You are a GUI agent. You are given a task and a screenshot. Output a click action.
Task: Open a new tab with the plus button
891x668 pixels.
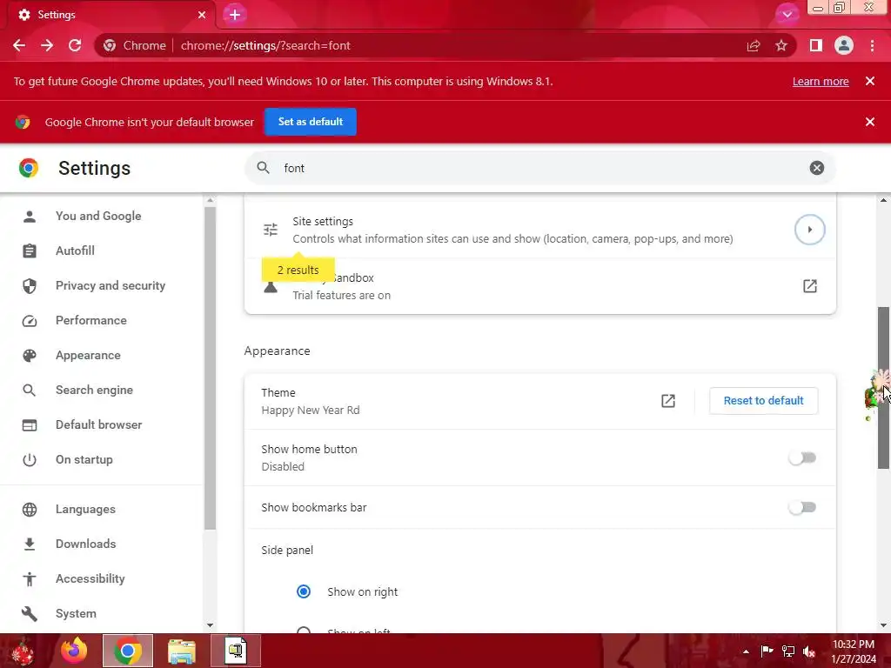coord(235,15)
